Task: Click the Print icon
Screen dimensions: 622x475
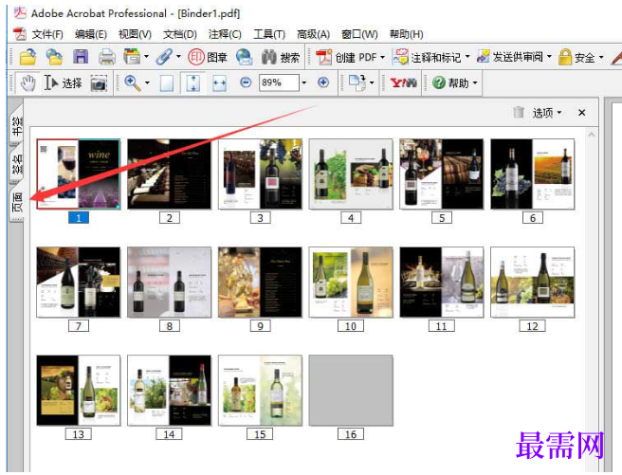Action: [x=107, y=57]
